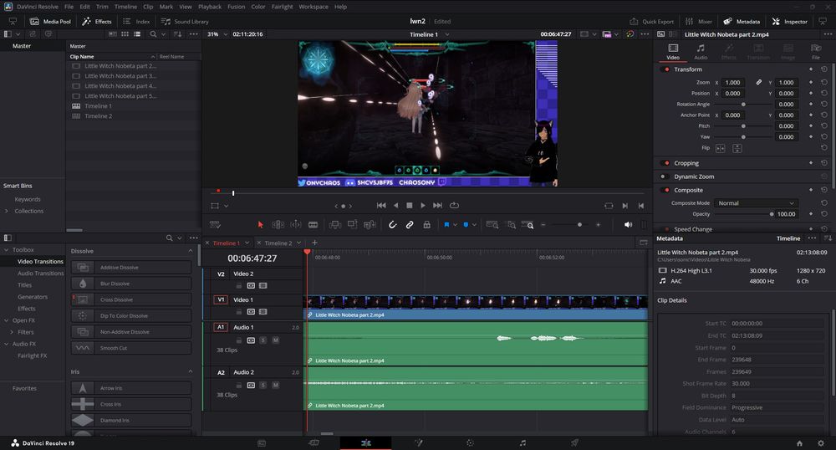Collapse the Dissolve transitions group
Screen dimensions: 836x450
[x=190, y=251]
